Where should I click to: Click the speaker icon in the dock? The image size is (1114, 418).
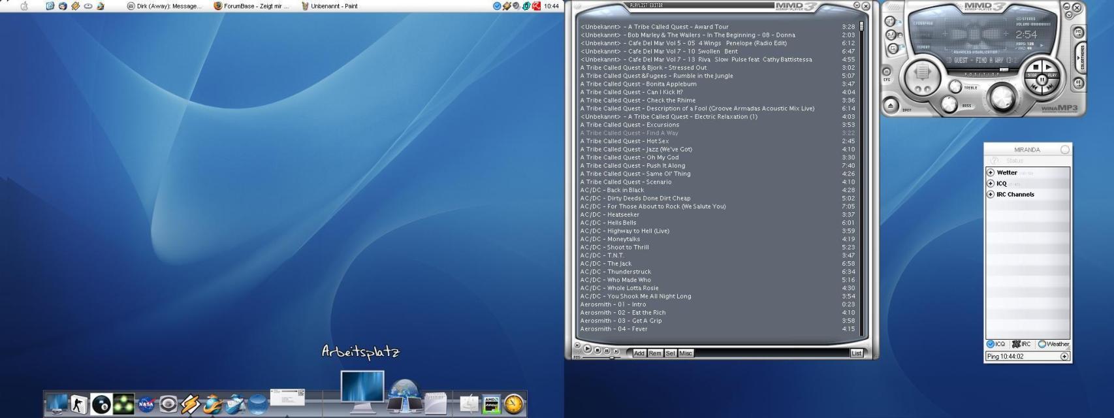tap(168, 406)
